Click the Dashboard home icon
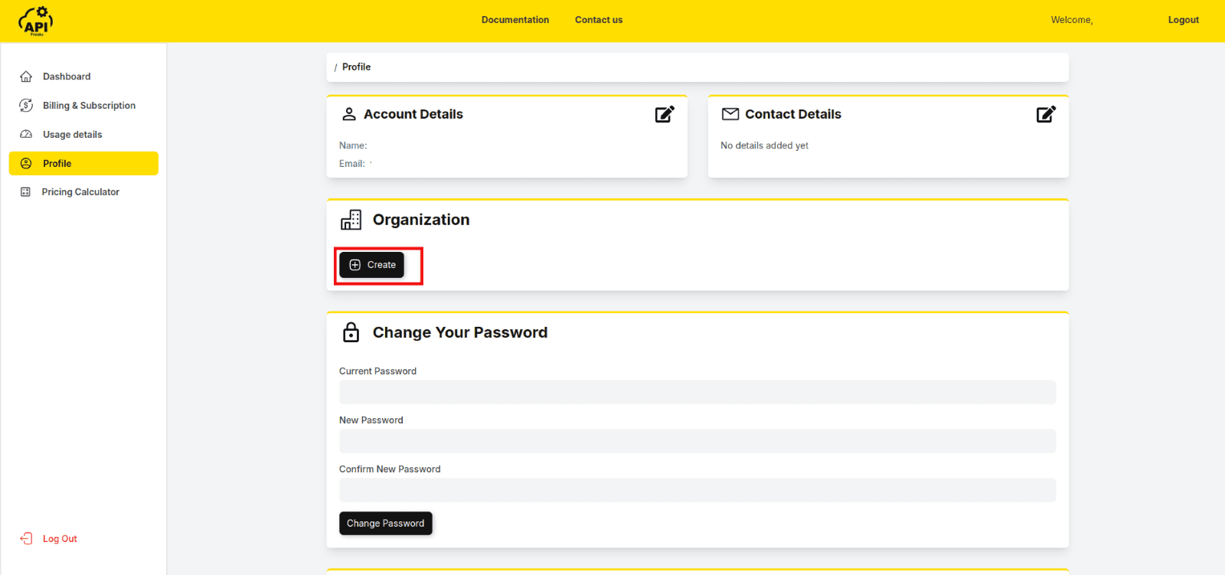 pyautogui.click(x=26, y=77)
